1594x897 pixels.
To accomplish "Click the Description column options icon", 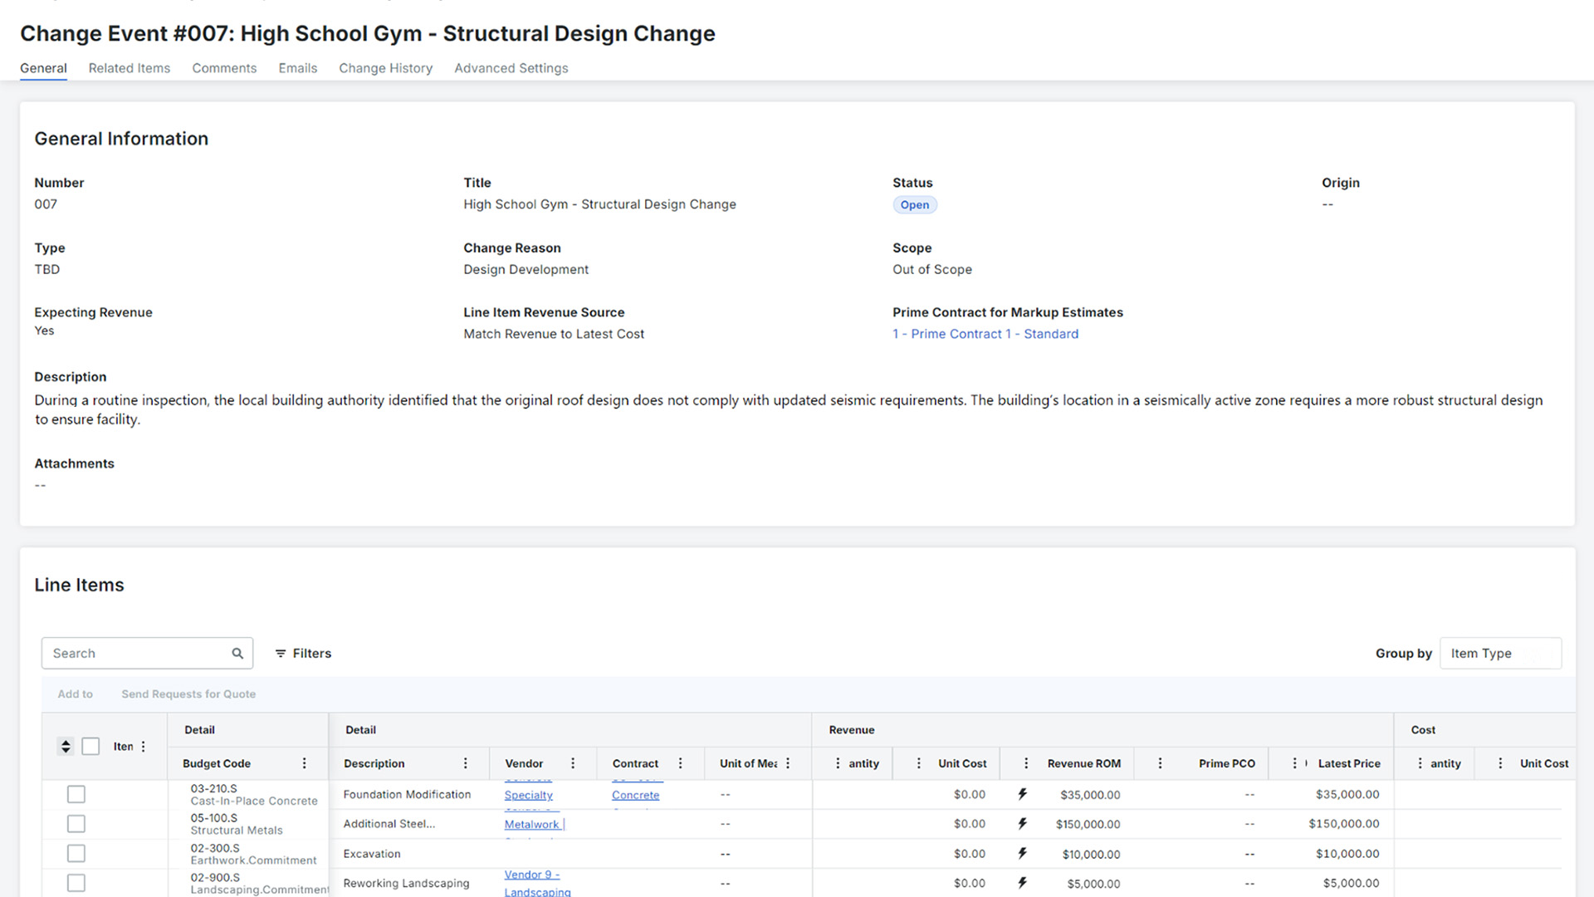I will pyautogui.click(x=464, y=763).
